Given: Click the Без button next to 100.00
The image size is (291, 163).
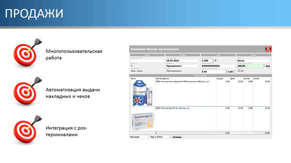Looking at the screenshot, I should pos(268,66).
